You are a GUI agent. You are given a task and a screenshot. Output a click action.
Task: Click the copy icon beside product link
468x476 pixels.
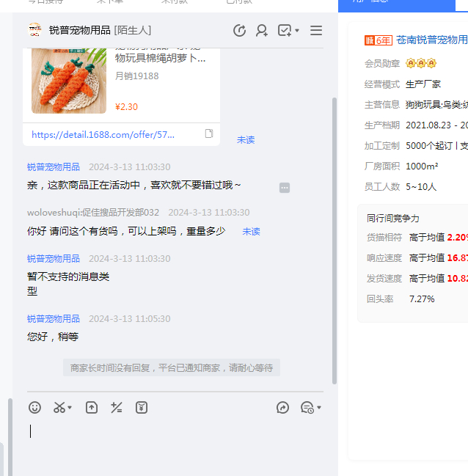(x=209, y=134)
